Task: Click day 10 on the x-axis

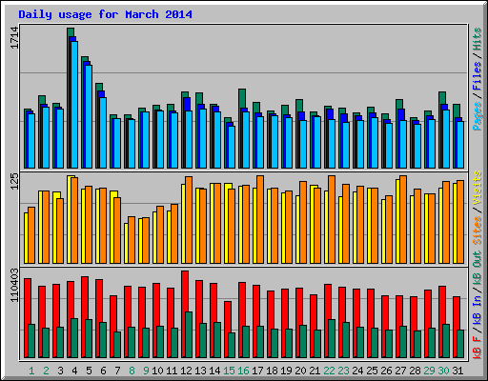Action: [157, 371]
